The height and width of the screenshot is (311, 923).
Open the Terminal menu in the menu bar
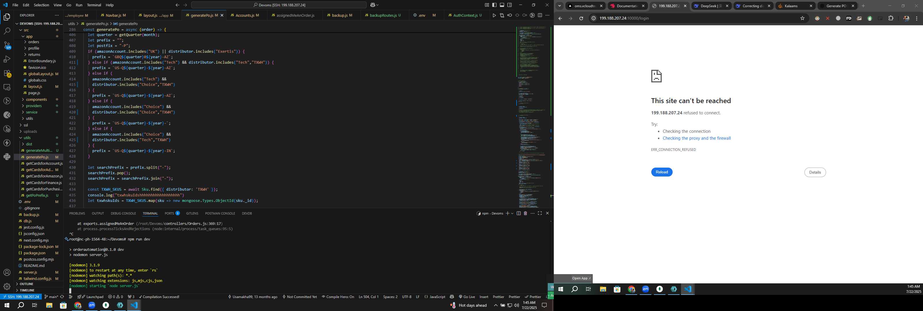[x=94, y=5]
